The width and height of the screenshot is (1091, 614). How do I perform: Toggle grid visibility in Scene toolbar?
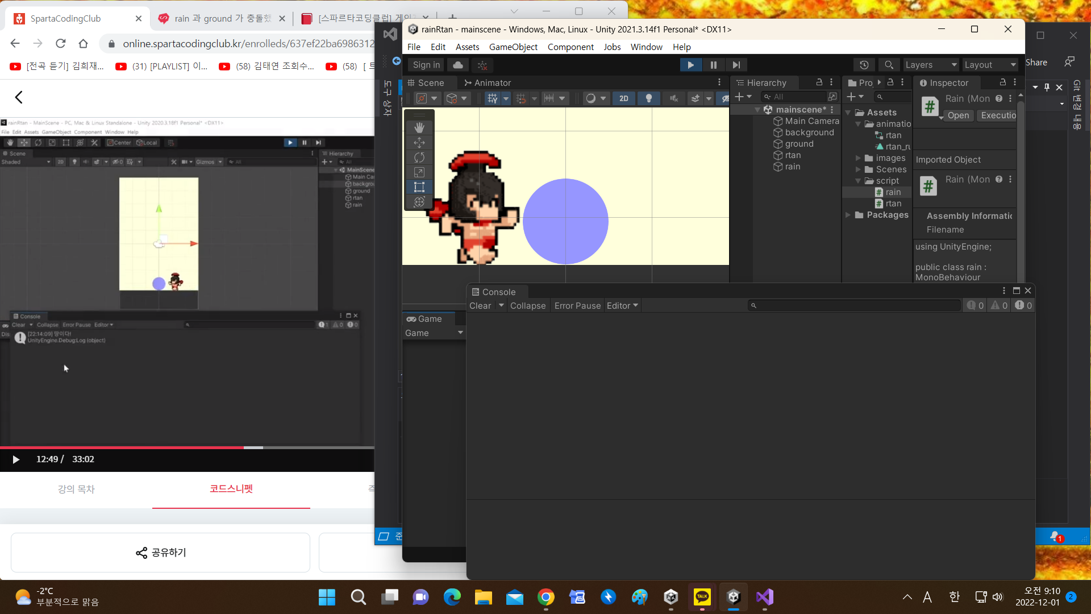[x=493, y=98]
